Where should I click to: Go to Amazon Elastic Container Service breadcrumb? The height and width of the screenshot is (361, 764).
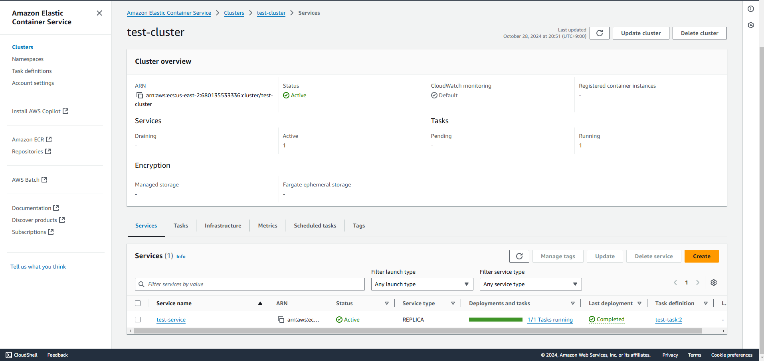pos(169,13)
